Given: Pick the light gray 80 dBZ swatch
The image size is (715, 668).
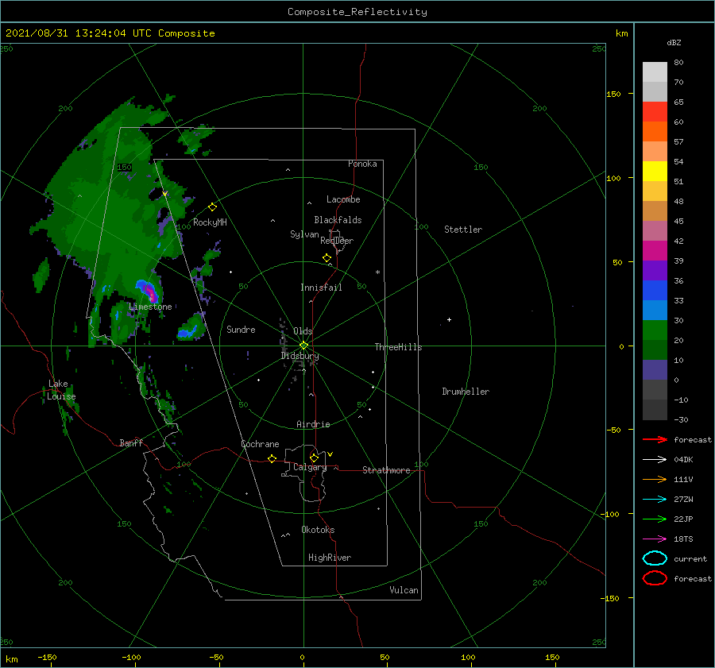Looking at the screenshot, I should tap(655, 72).
